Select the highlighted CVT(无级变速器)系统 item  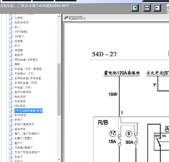[29, 111]
